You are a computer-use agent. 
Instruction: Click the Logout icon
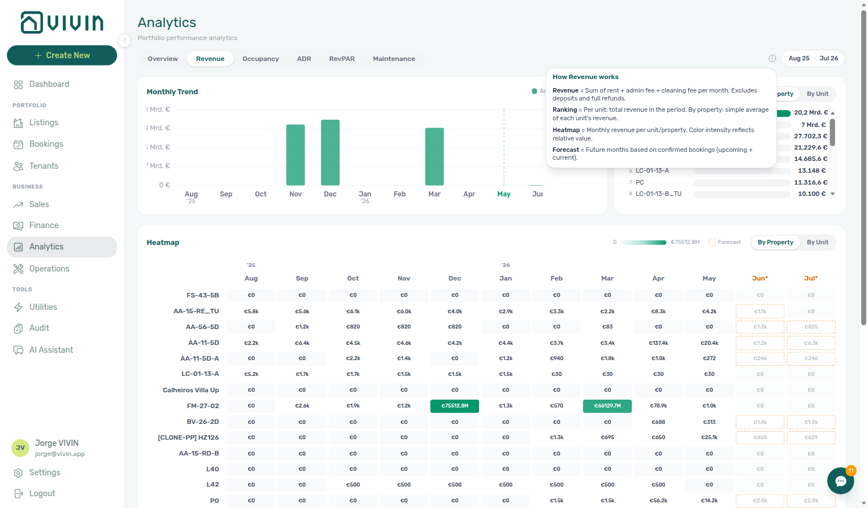click(x=18, y=494)
